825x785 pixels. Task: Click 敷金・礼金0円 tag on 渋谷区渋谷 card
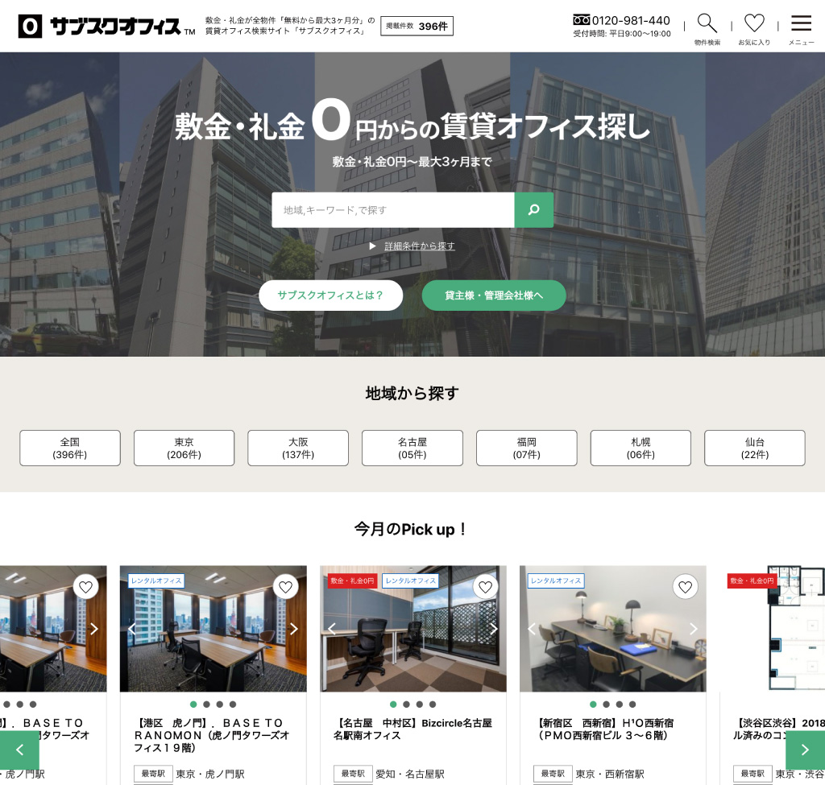coord(752,581)
